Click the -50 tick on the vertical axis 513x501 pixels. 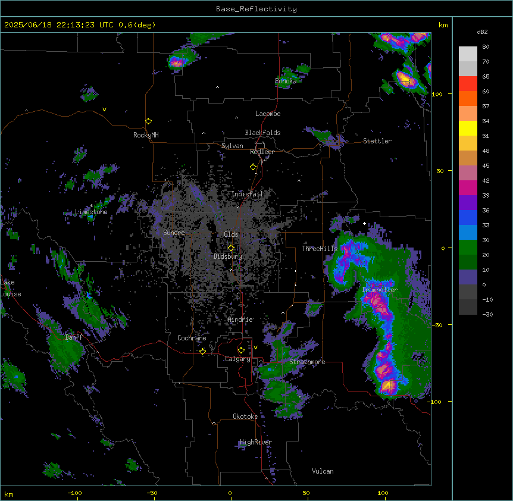[x=437, y=325]
